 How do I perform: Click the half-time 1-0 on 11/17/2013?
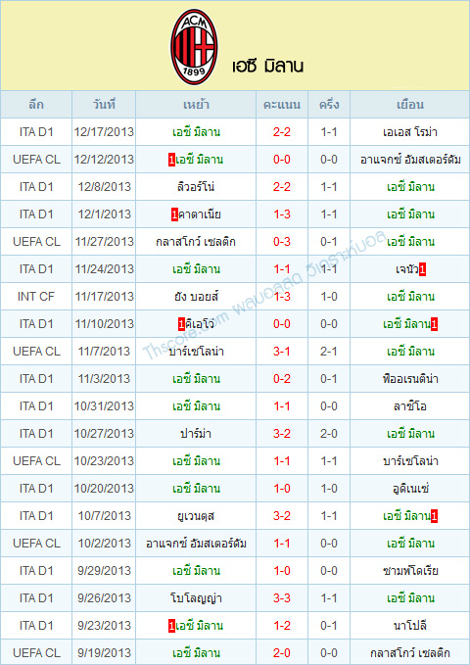(x=329, y=297)
